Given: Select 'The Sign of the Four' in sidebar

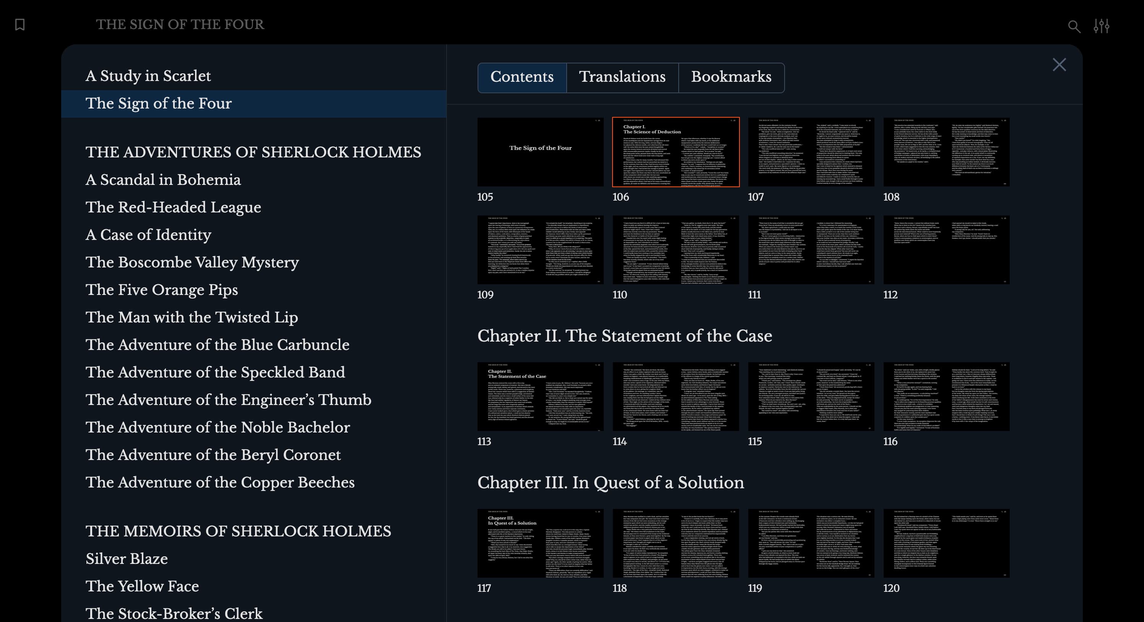Looking at the screenshot, I should [158, 104].
